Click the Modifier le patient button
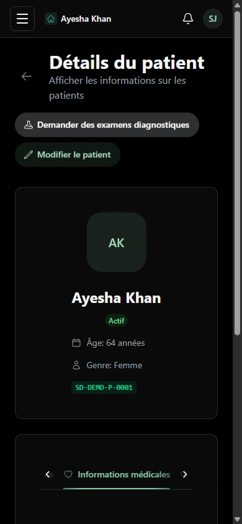 tap(68, 155)
